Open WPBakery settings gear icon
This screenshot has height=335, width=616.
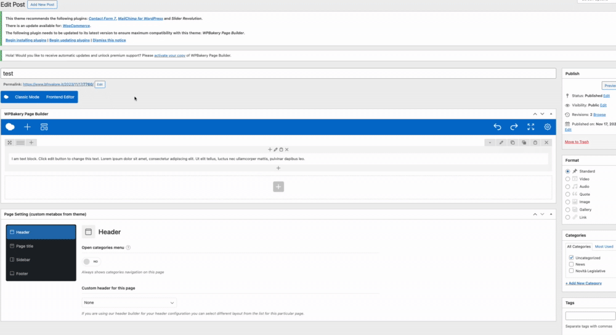pos(547,127)
